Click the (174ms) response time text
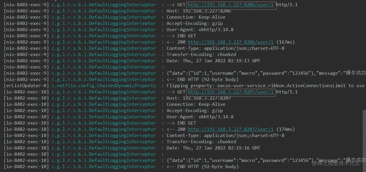 pyautogui.click(x=285, y=129)
